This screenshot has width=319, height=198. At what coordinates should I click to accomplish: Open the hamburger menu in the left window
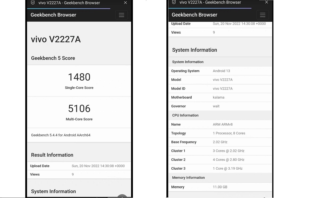[x=121, y=15]
